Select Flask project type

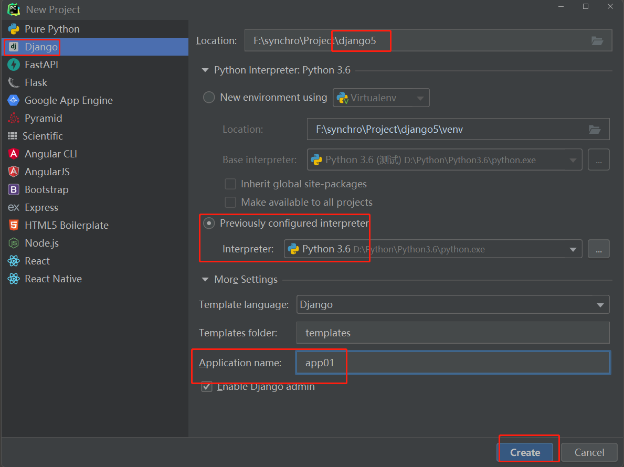(94, 83)
